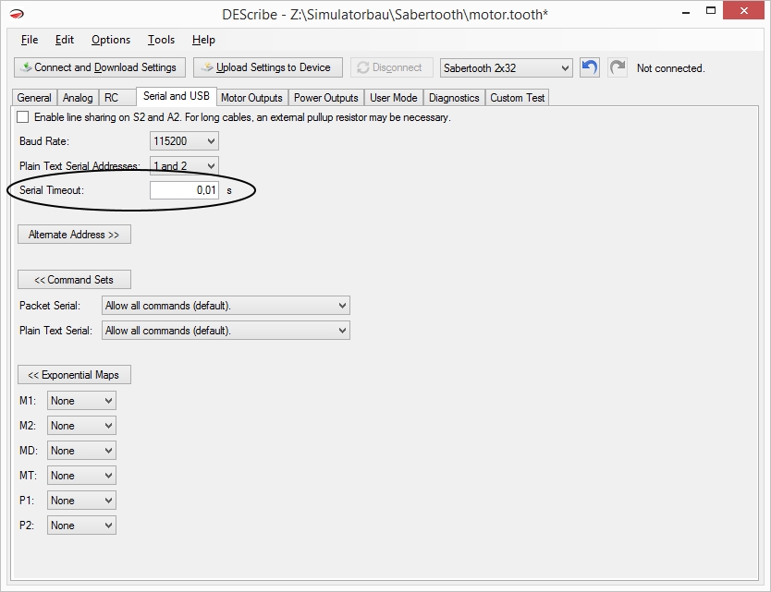The width and height of the screenshot is (771, 592).
Task: Maximize the DEScribe window
Action: coord(711,11)
